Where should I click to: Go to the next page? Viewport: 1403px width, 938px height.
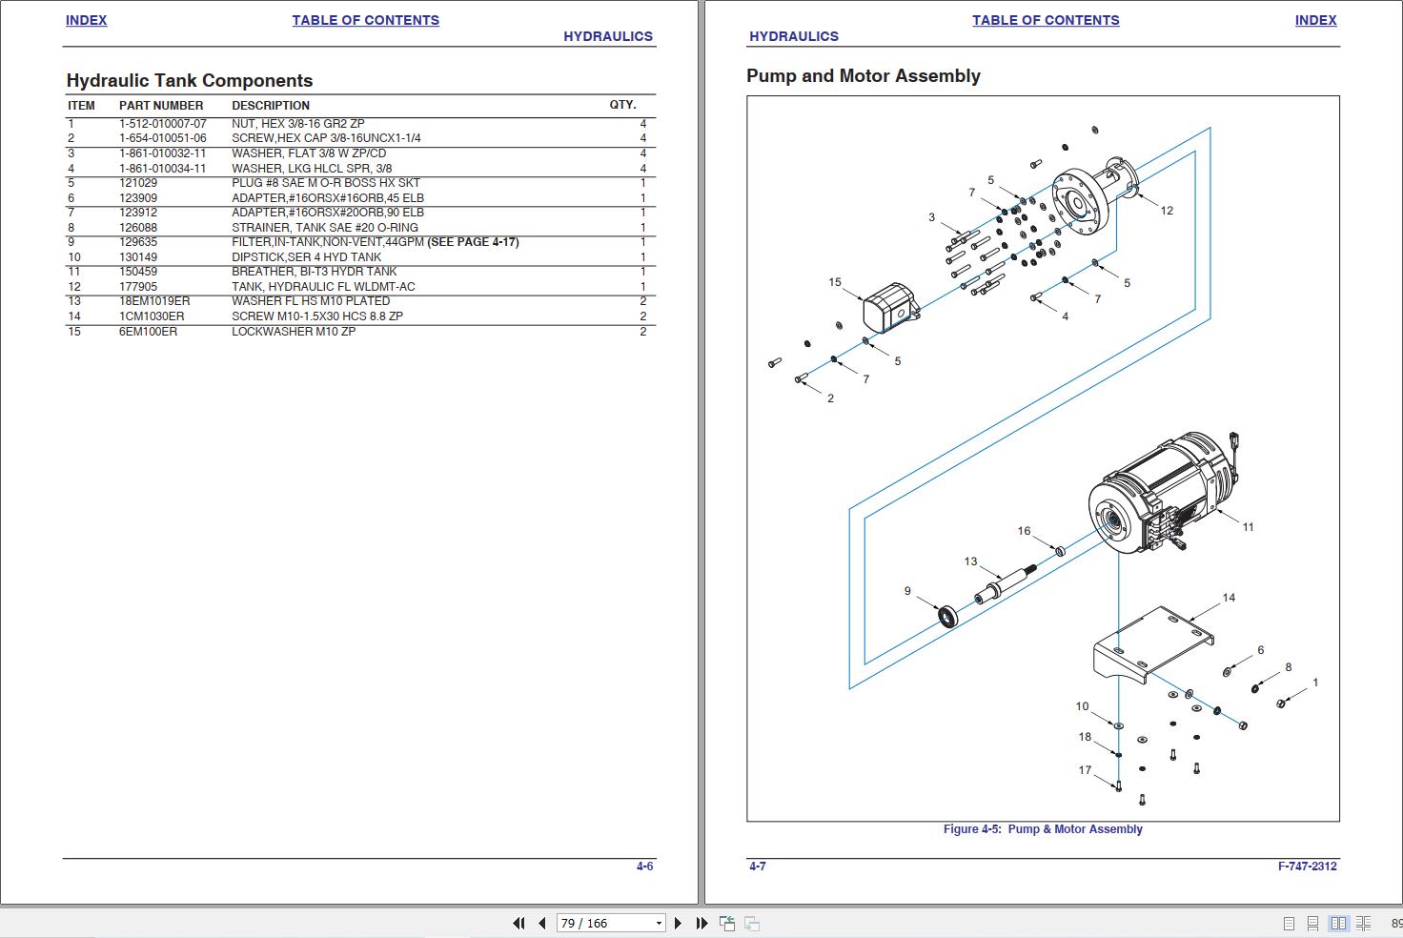pyautogui.click(x=678, y=923)
